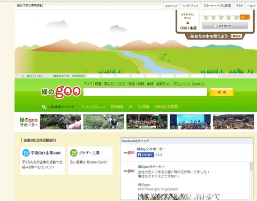Click the magnifier icon before 人気検索キーワード
The height and width of the screenshot is (201, 257).
(x=44, y=107)
